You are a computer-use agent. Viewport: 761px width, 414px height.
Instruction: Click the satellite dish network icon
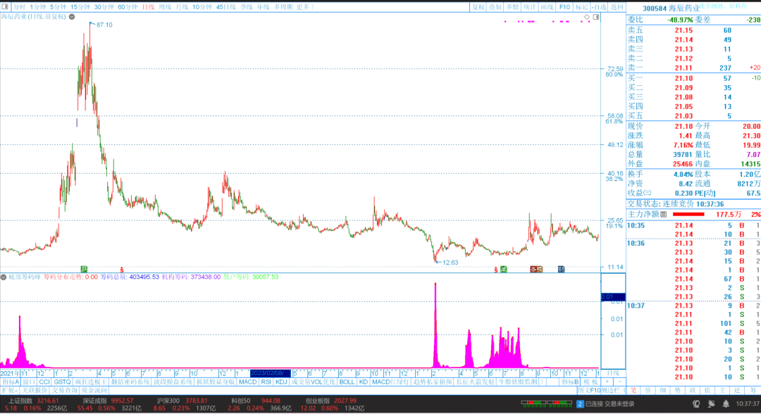[711, 403]
